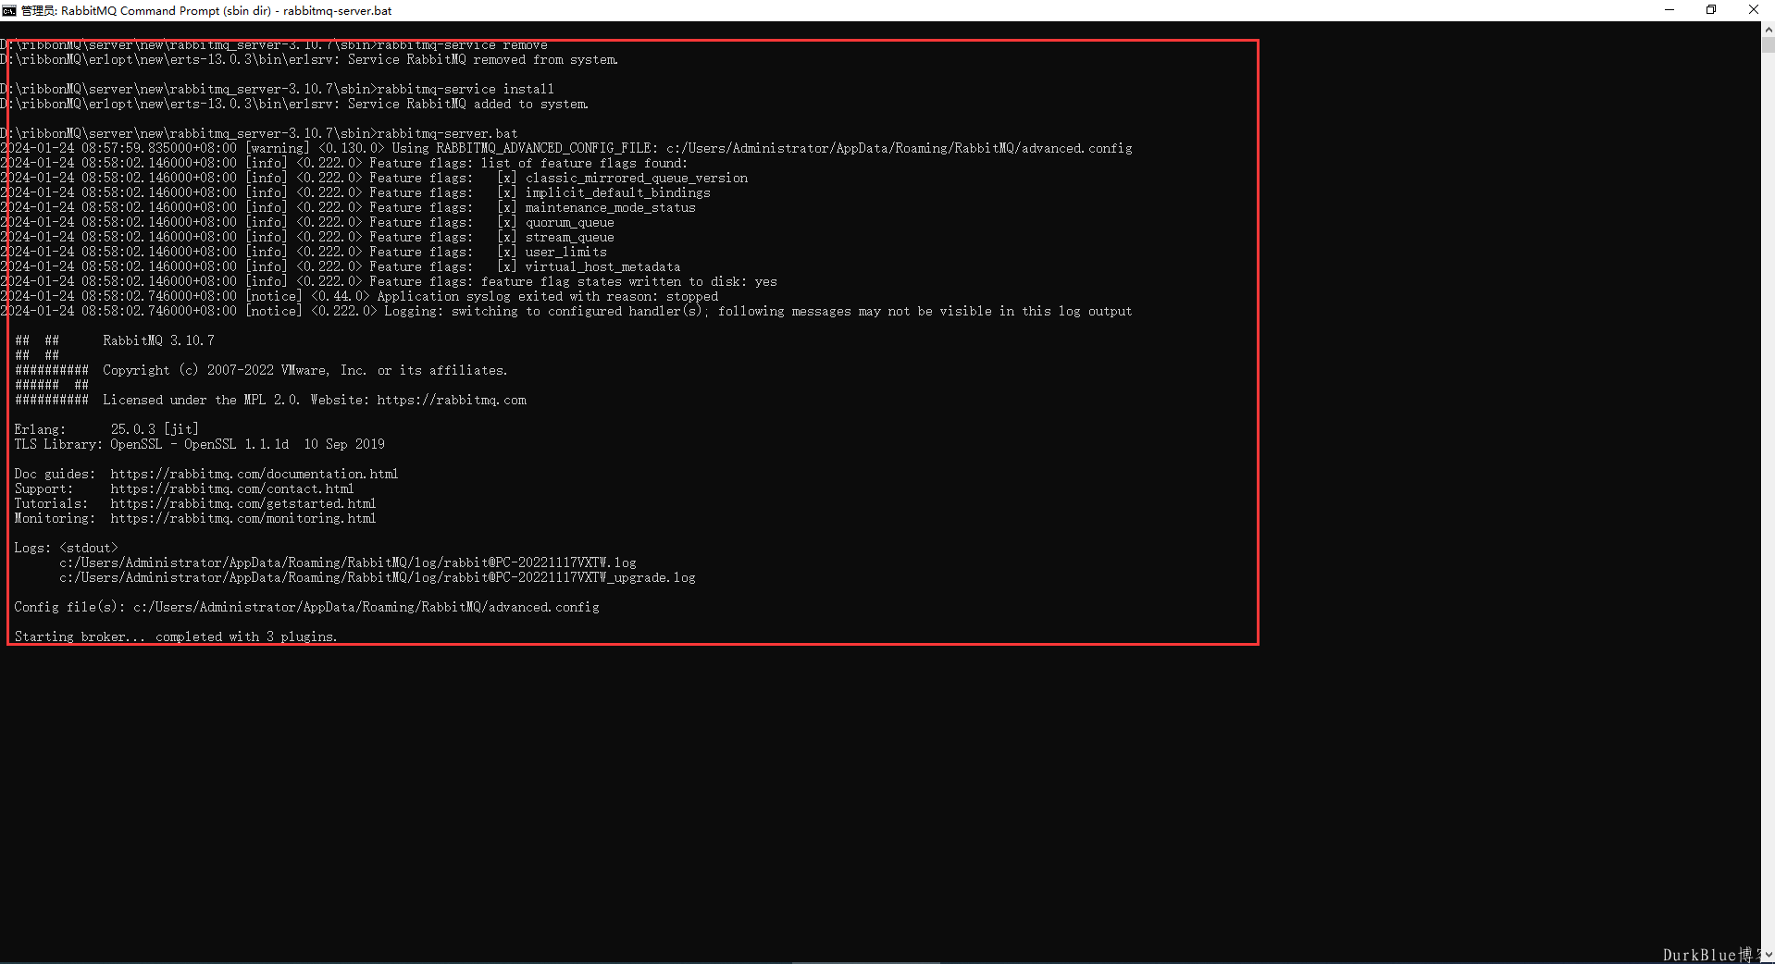Click the 'RabbitMQ 3.10.7' version text
Screen dimensions: 1775x964
158,341
